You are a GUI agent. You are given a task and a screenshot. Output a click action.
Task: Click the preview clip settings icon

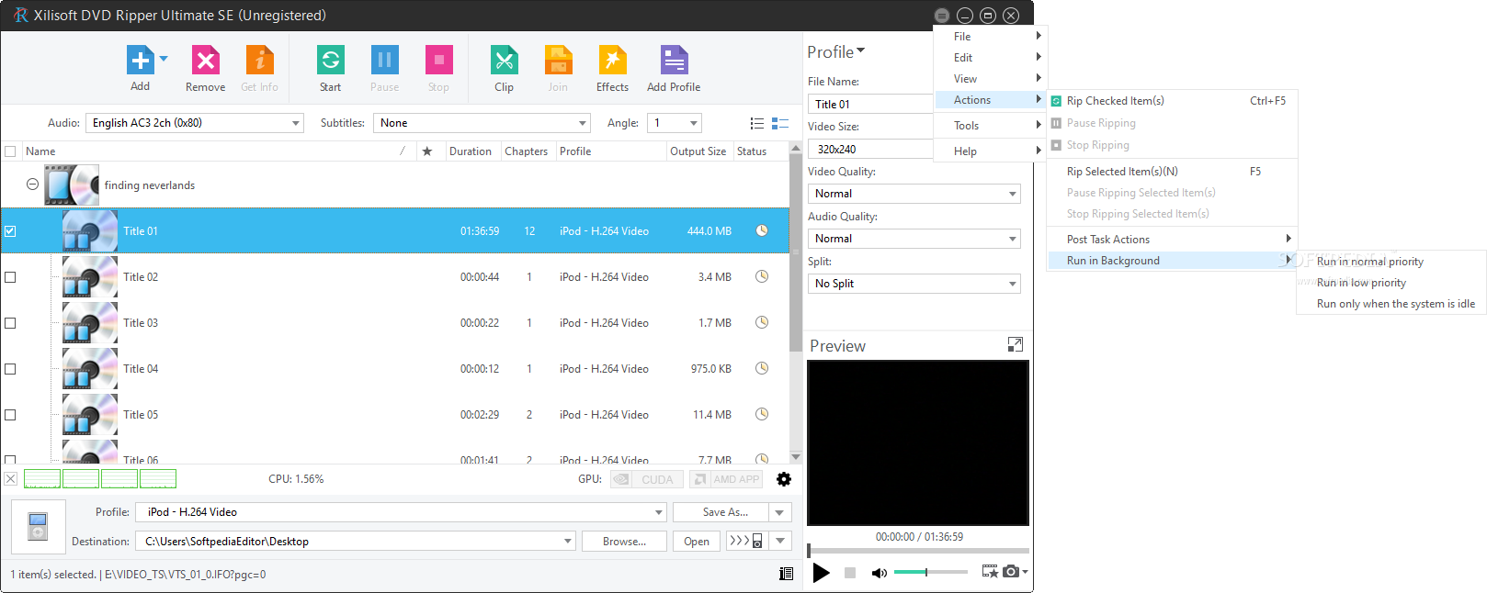(x=990, y=571)
